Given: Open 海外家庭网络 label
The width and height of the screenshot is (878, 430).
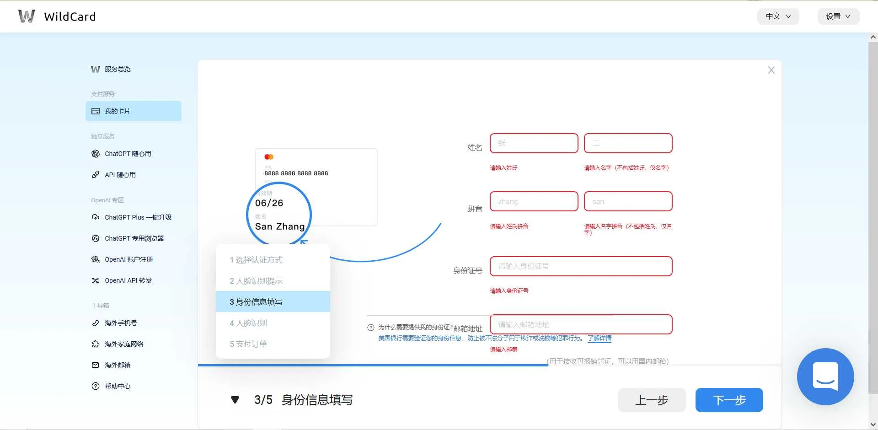Looking at the screenshot, I should [x=124, y=344].
